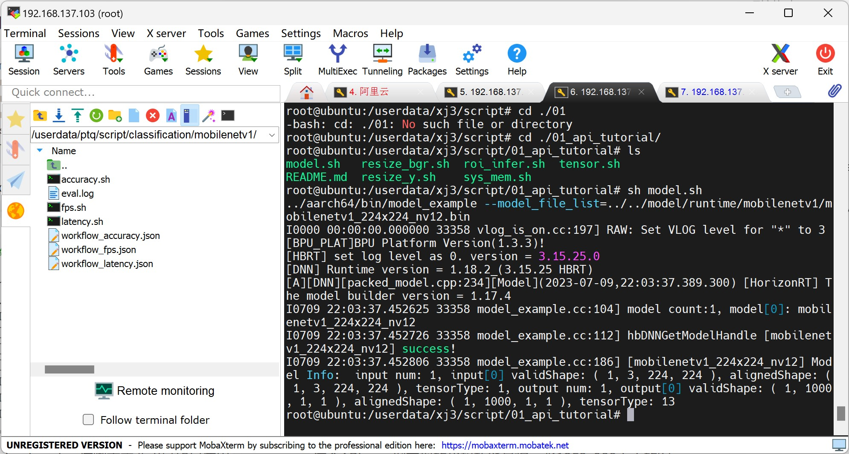Click Remote monitoring button
849x454 pixels.
click(154, 391)
